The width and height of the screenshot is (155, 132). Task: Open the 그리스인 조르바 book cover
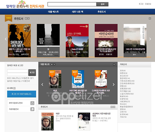[135, 40]
